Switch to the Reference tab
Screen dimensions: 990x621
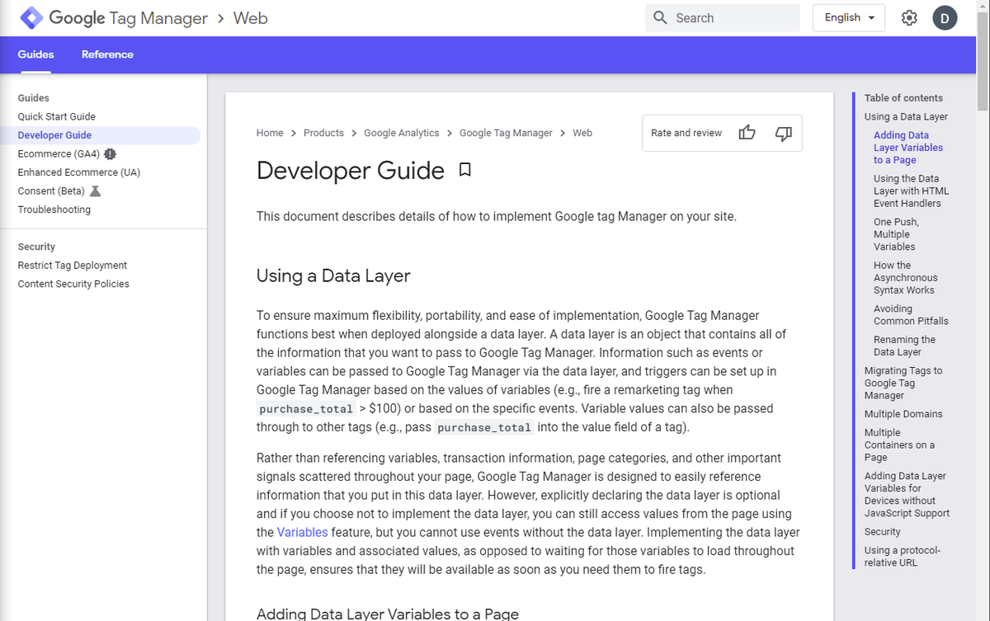[x=107, y=54]
